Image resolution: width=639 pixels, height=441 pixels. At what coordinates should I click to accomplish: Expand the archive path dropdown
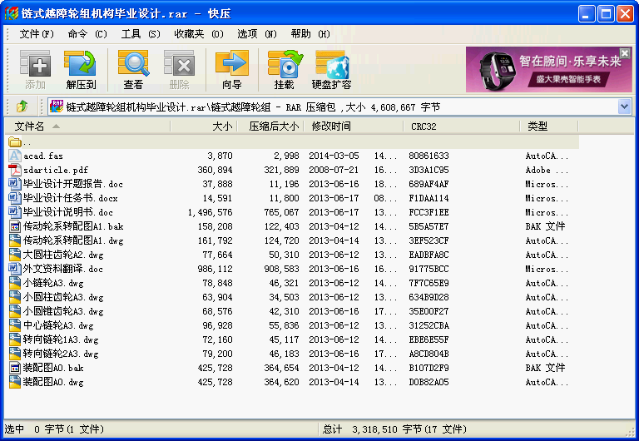click(625, 107)
